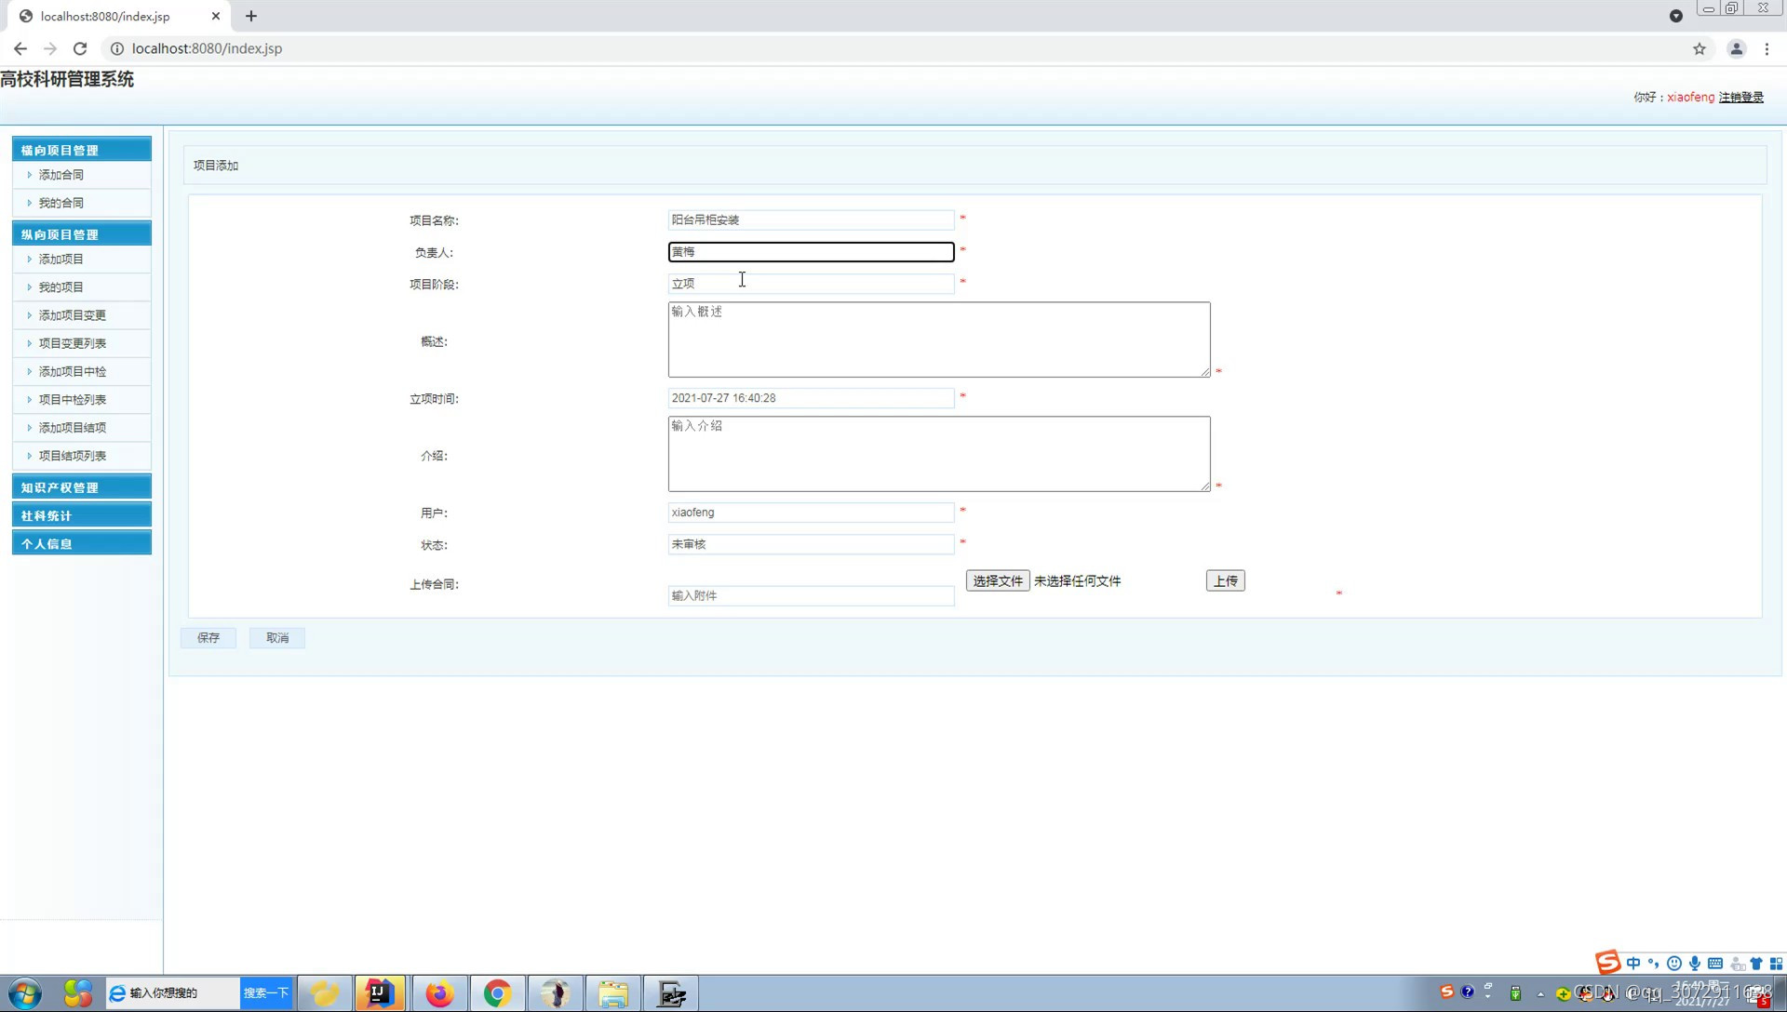
Task: Expand the 纵向合同管理 section
Action: coord(82,234)
